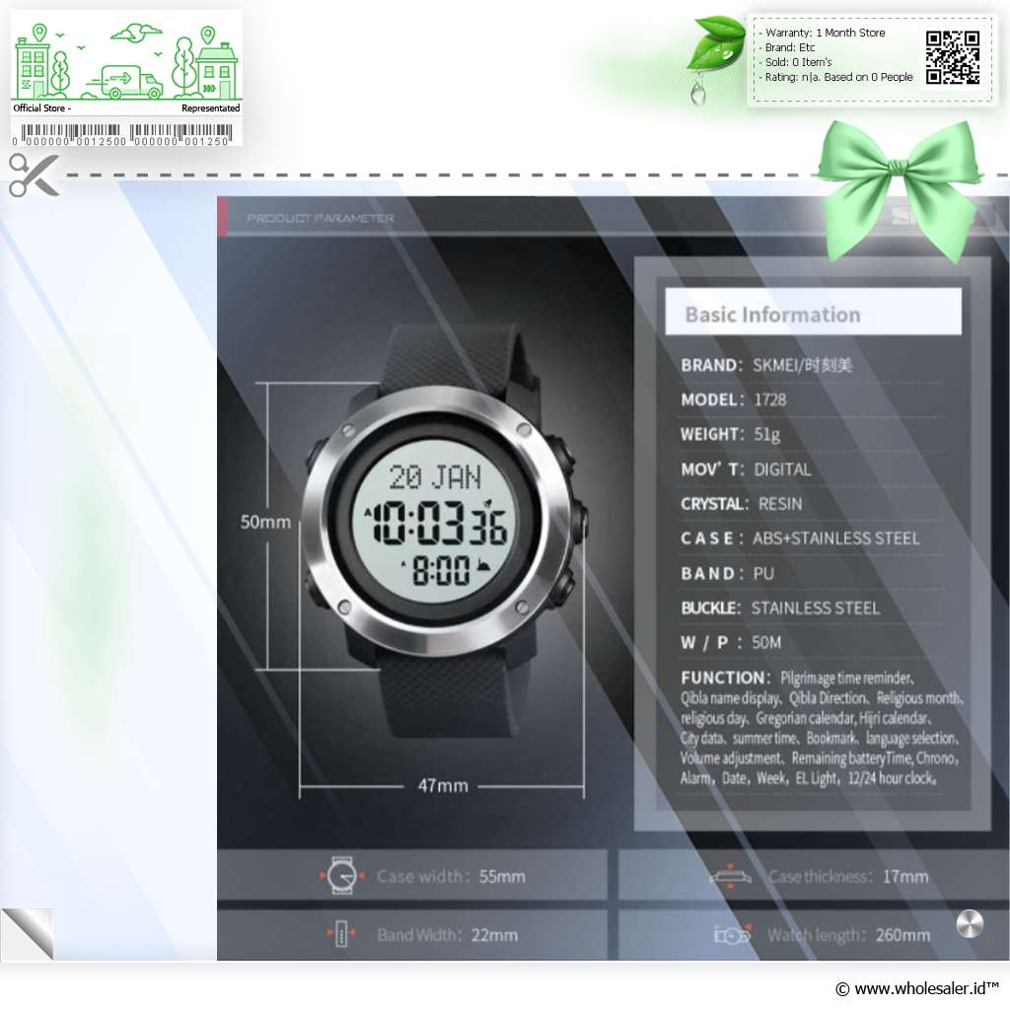Screen dimensions: 1010x1010
Task: Click the Representated label
Action: [x=211, y=108]
